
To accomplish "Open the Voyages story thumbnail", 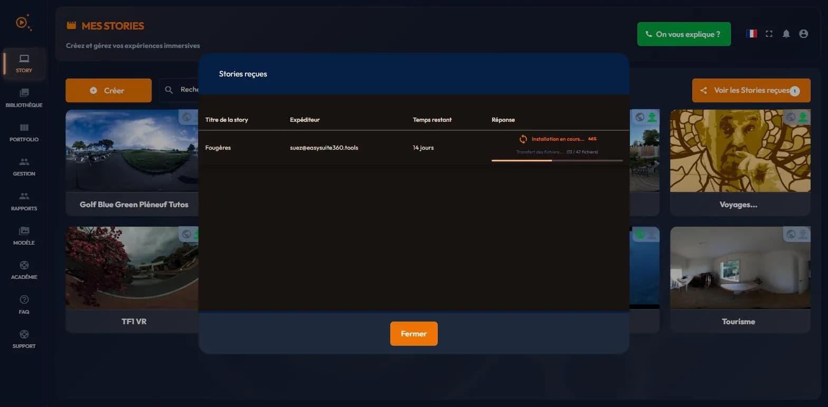I will click(740, 151).
